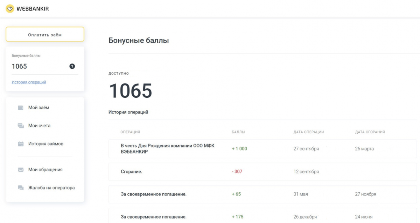This screenshot has height=223, width=420.
Task: Select the Сгорание -307 operation row
Action: coord(262,172)
